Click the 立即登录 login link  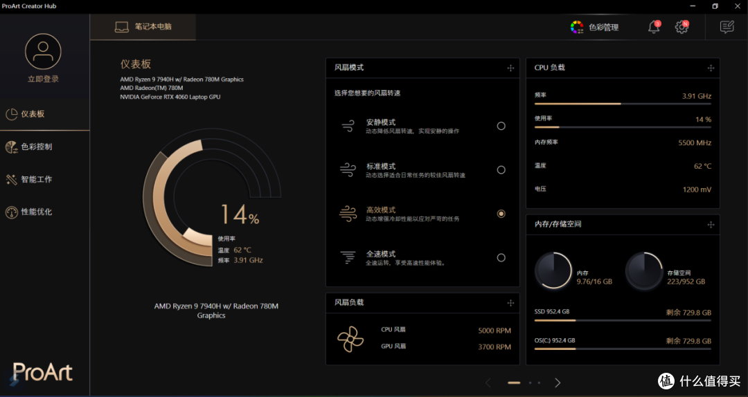pos(43,79)
